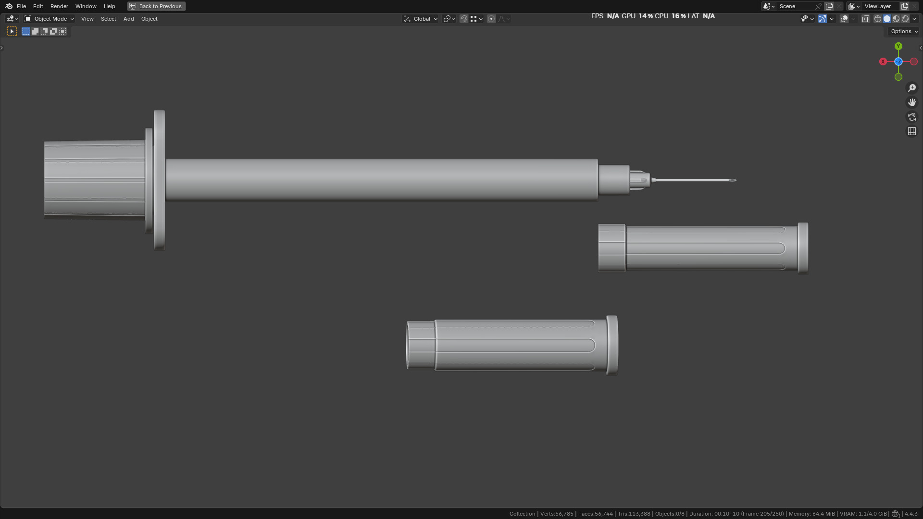The height and width of the screenshot is (519, 923).
Task: Open the viewport View menu
Action: click(x=87, y=19)
